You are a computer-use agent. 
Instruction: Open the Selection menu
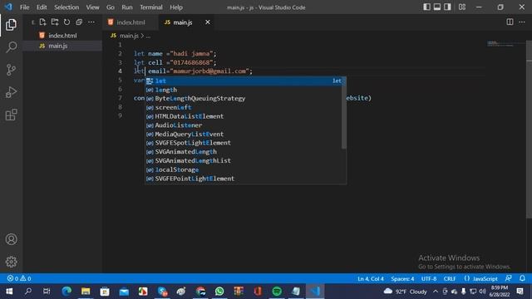click(66, 7)
